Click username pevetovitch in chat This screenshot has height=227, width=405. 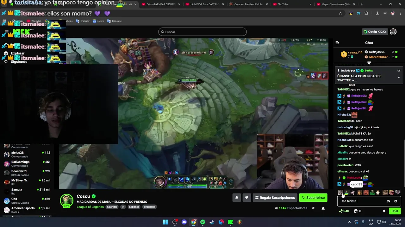tap(346, 165)
